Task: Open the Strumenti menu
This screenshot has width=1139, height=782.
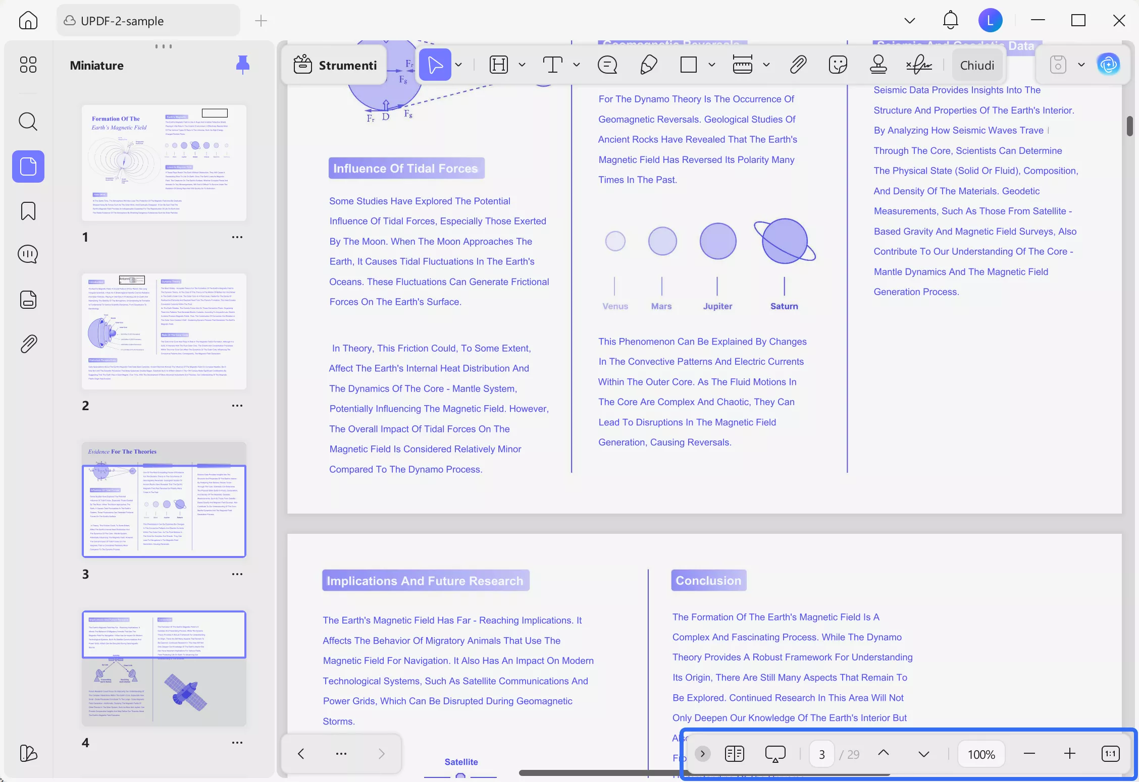Action: tap(335, 65)
